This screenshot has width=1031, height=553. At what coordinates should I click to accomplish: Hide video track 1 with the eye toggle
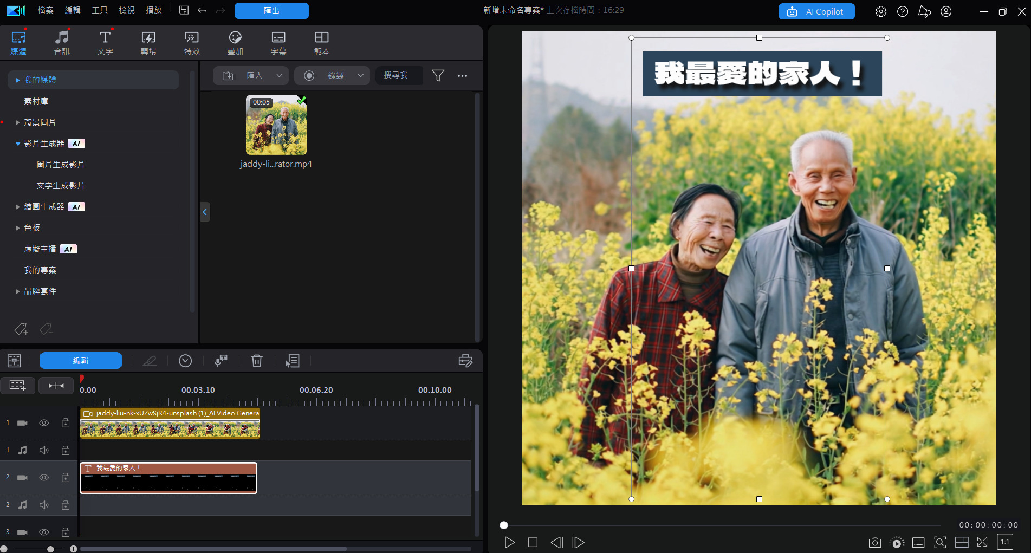44,422
